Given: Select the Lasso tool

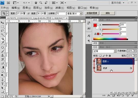Looking at the screenshot, I should [2, 31].
